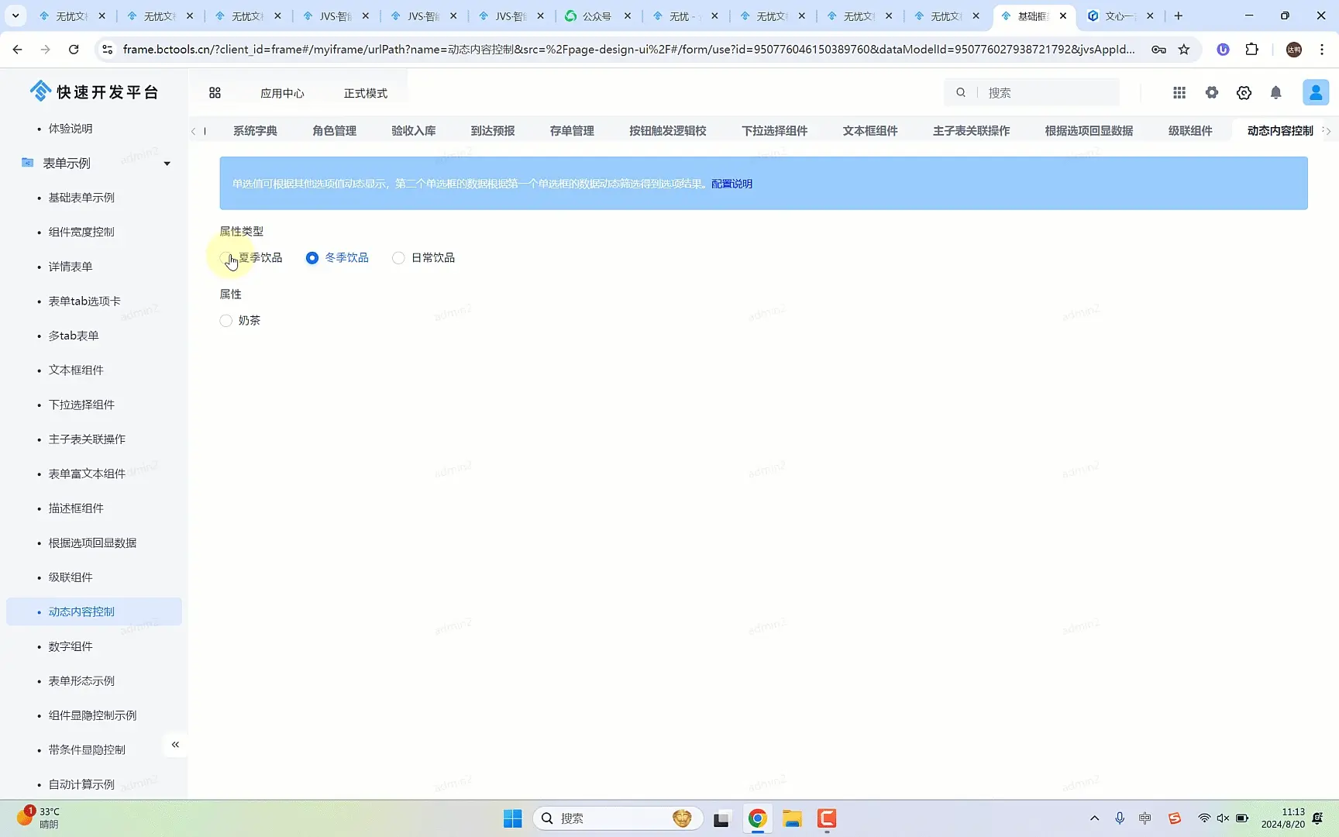Switch to the 验收入库 tab
Image resolution: width=1339 pixels, height=837 pixels.
click(x=413, y=131)
